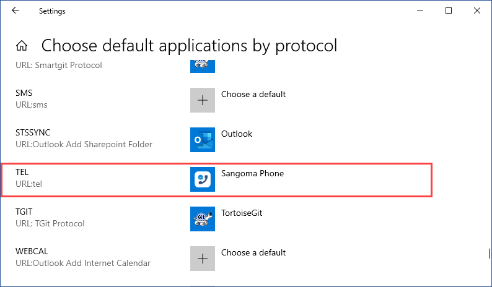Select the SMS protocol label

point(24,94)
